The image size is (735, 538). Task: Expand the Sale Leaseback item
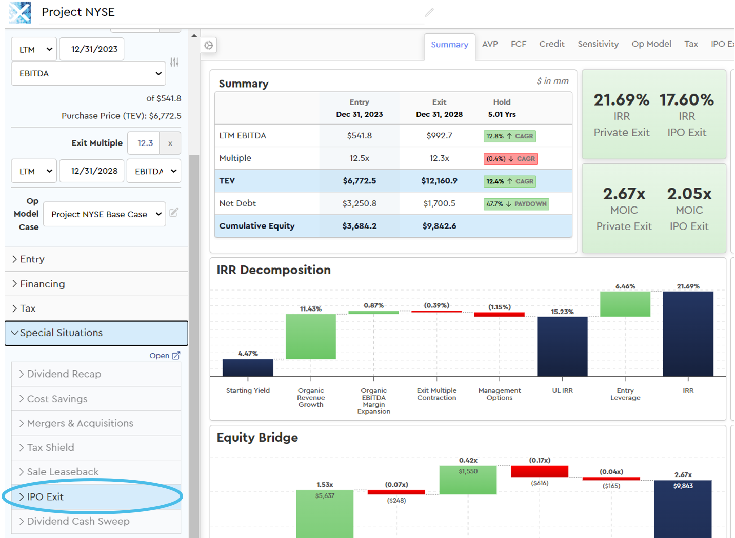coord(96,472)
